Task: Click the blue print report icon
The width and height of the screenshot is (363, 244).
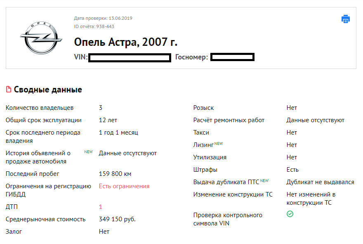Action: click(345, 19)
